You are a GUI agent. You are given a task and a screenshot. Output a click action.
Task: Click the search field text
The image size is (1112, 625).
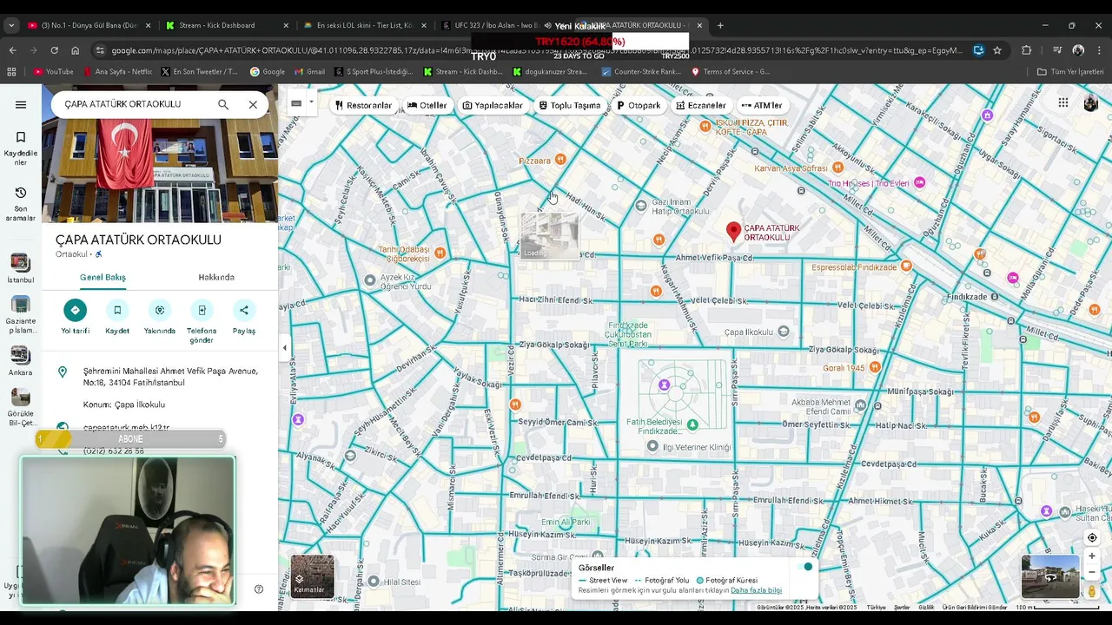coord(122,104)
